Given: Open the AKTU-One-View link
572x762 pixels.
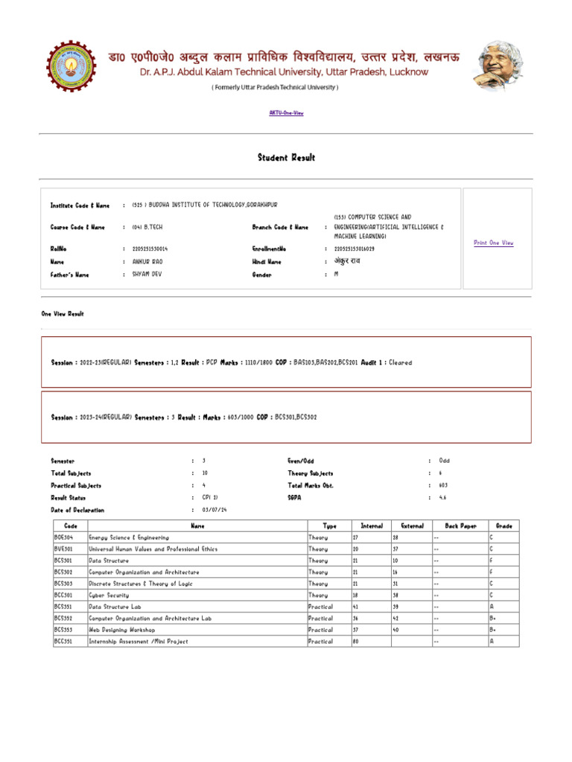Looking at the screenshot, I should [286, 113].
